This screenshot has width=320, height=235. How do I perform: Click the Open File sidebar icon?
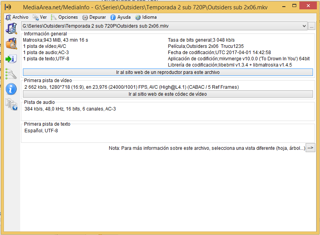tap(11, 28)
